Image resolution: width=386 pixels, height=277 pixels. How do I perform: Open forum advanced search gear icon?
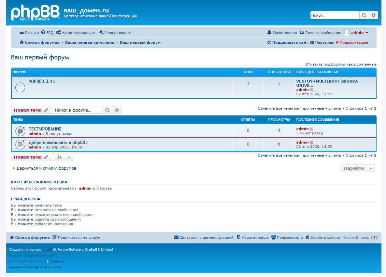117,110
